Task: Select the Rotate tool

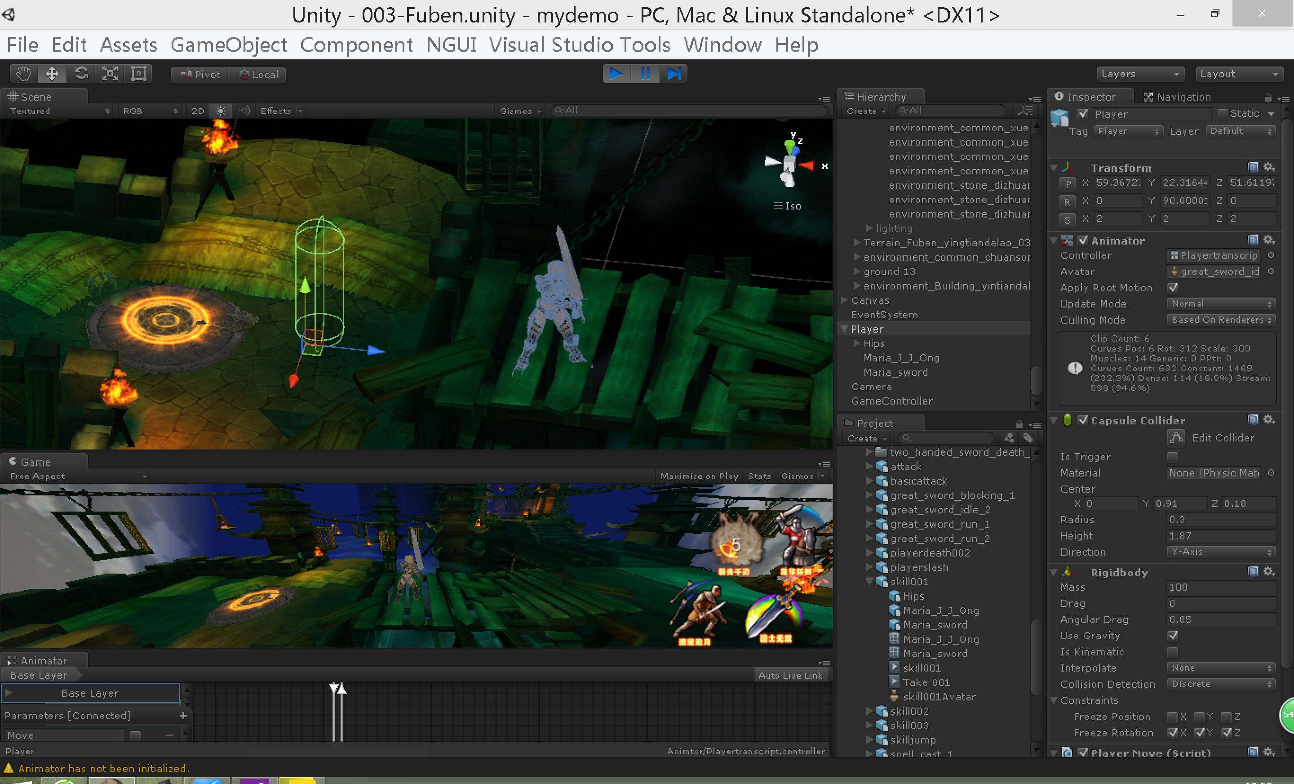Action: point(81,74)
